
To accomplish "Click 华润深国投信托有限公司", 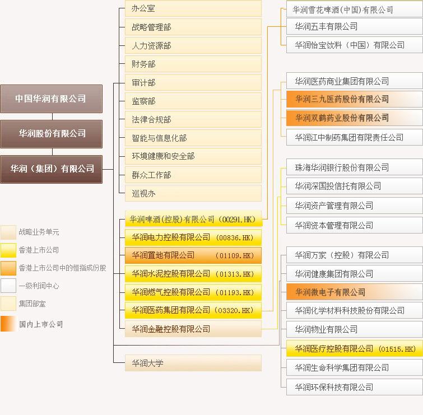I will [355, 186].
